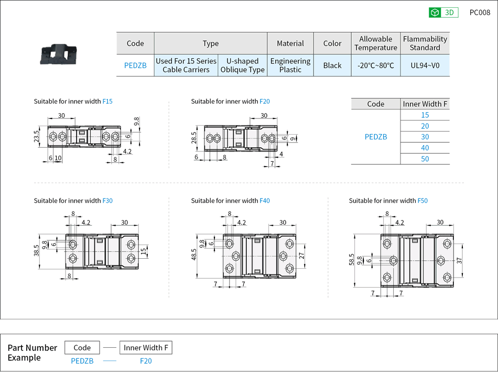The height and width of the screenshot is (374, 498).
Task: Click the PEDZB value under Part Number Example
Action: click(82, 361)
